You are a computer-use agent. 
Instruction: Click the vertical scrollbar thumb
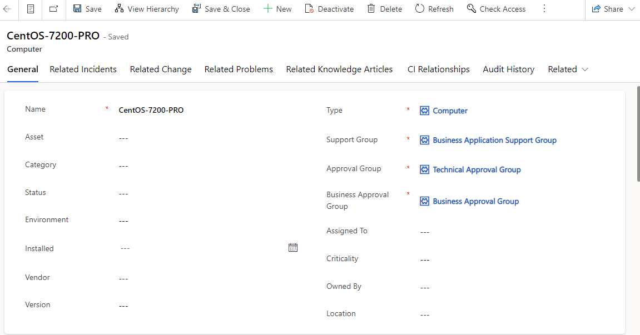[638, 134]
